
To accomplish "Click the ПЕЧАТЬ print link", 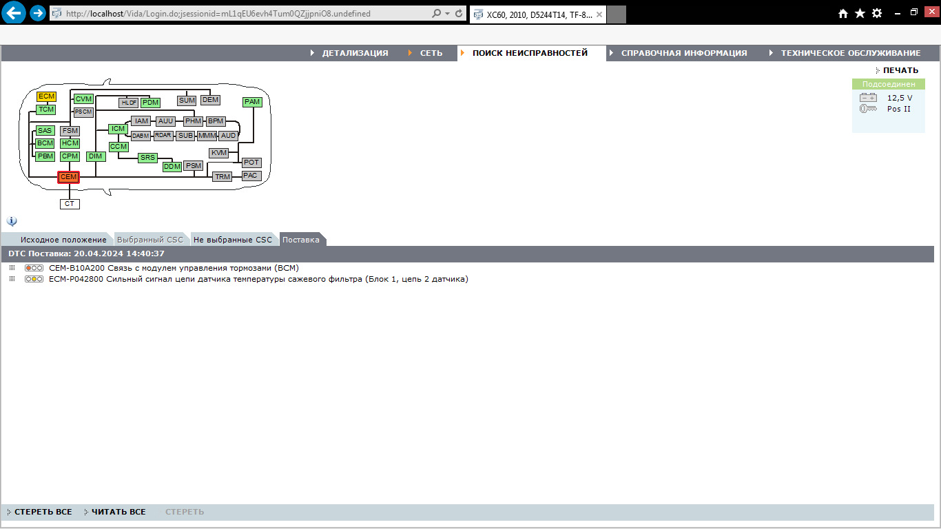I will click(x=900, y=70).
